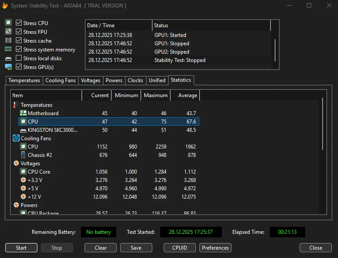Uncheck the Stress cache checkbox

point(19,40)
